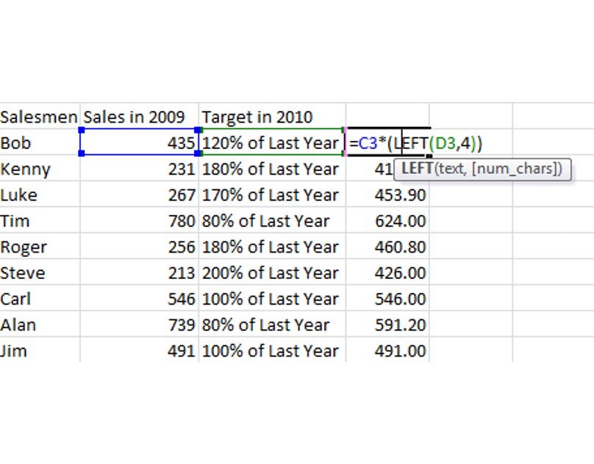Screen dimensions: 594x464
Task: Select the cell containing Bob's sales 435
Action: click(x=140, y=143)
